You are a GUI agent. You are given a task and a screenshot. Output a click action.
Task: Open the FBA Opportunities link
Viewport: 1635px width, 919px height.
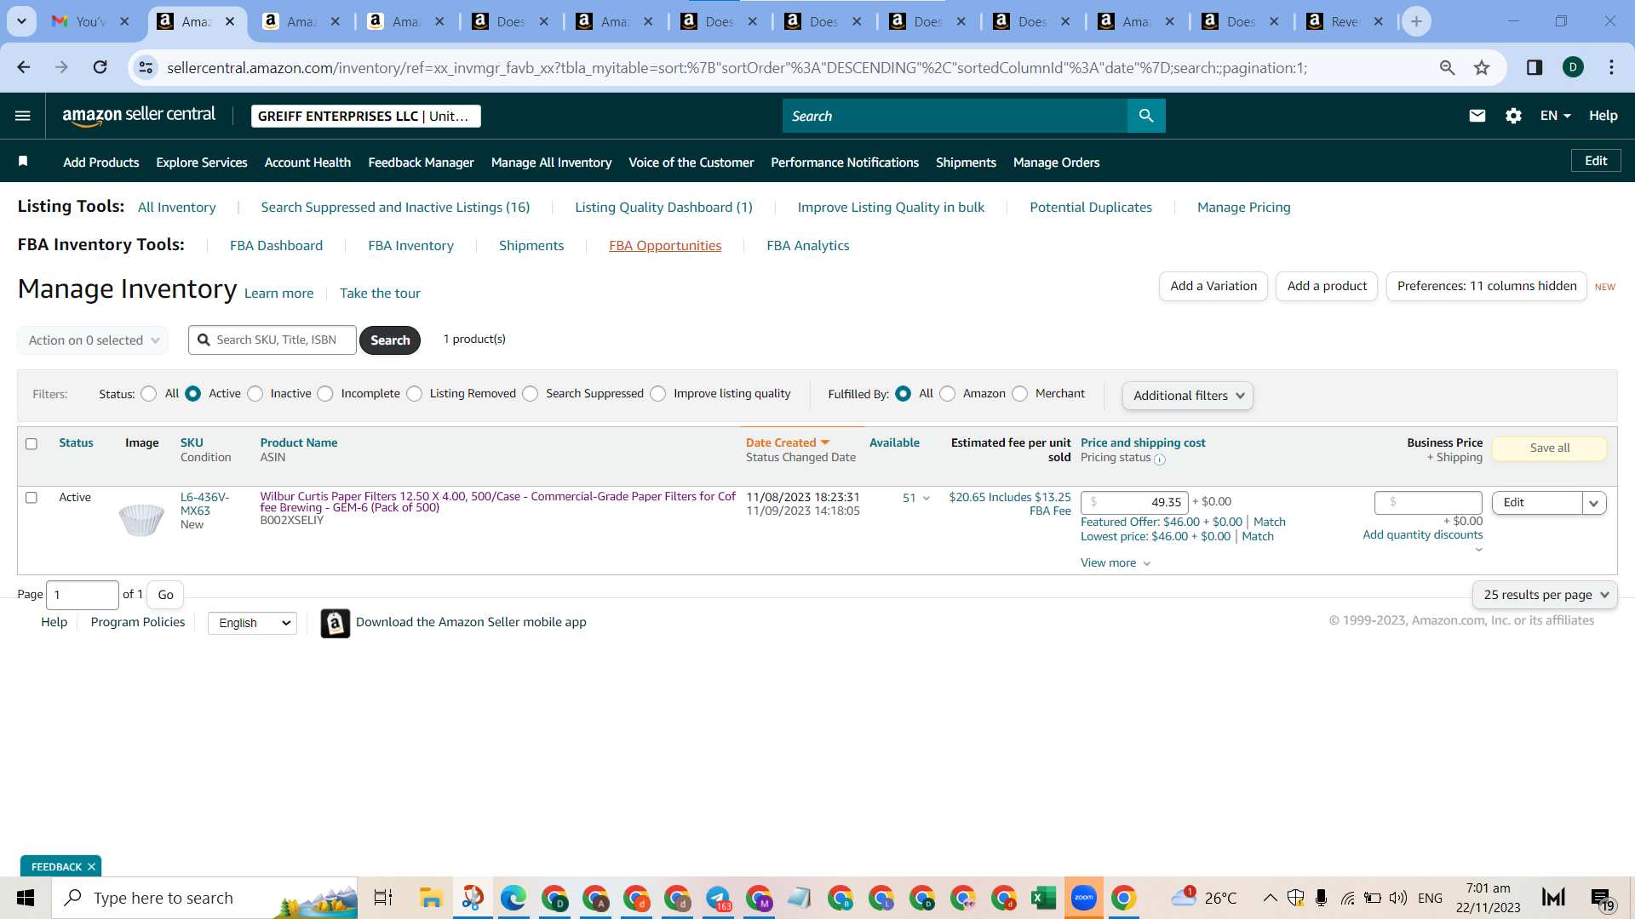click(665, 246)
